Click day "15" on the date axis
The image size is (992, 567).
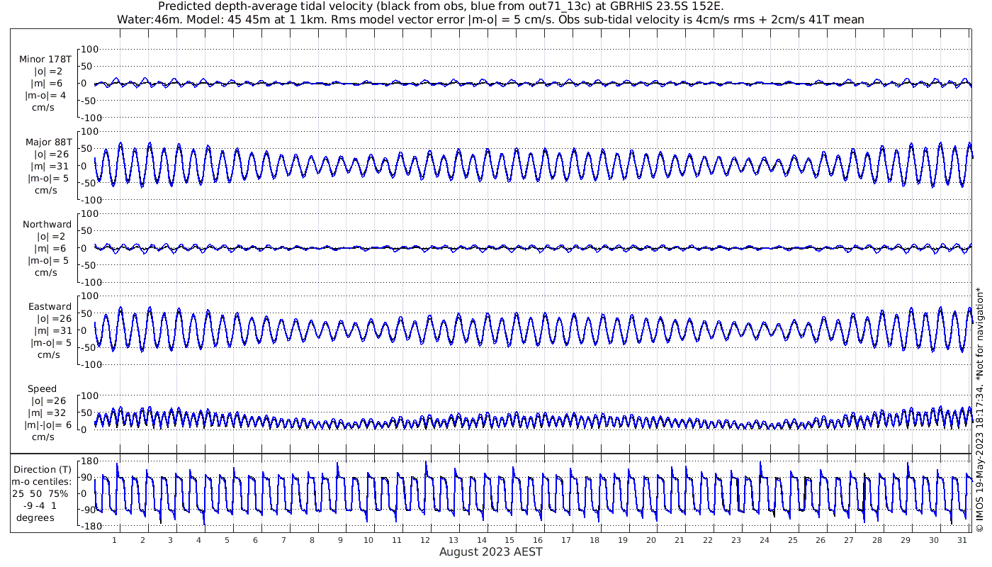509,540
